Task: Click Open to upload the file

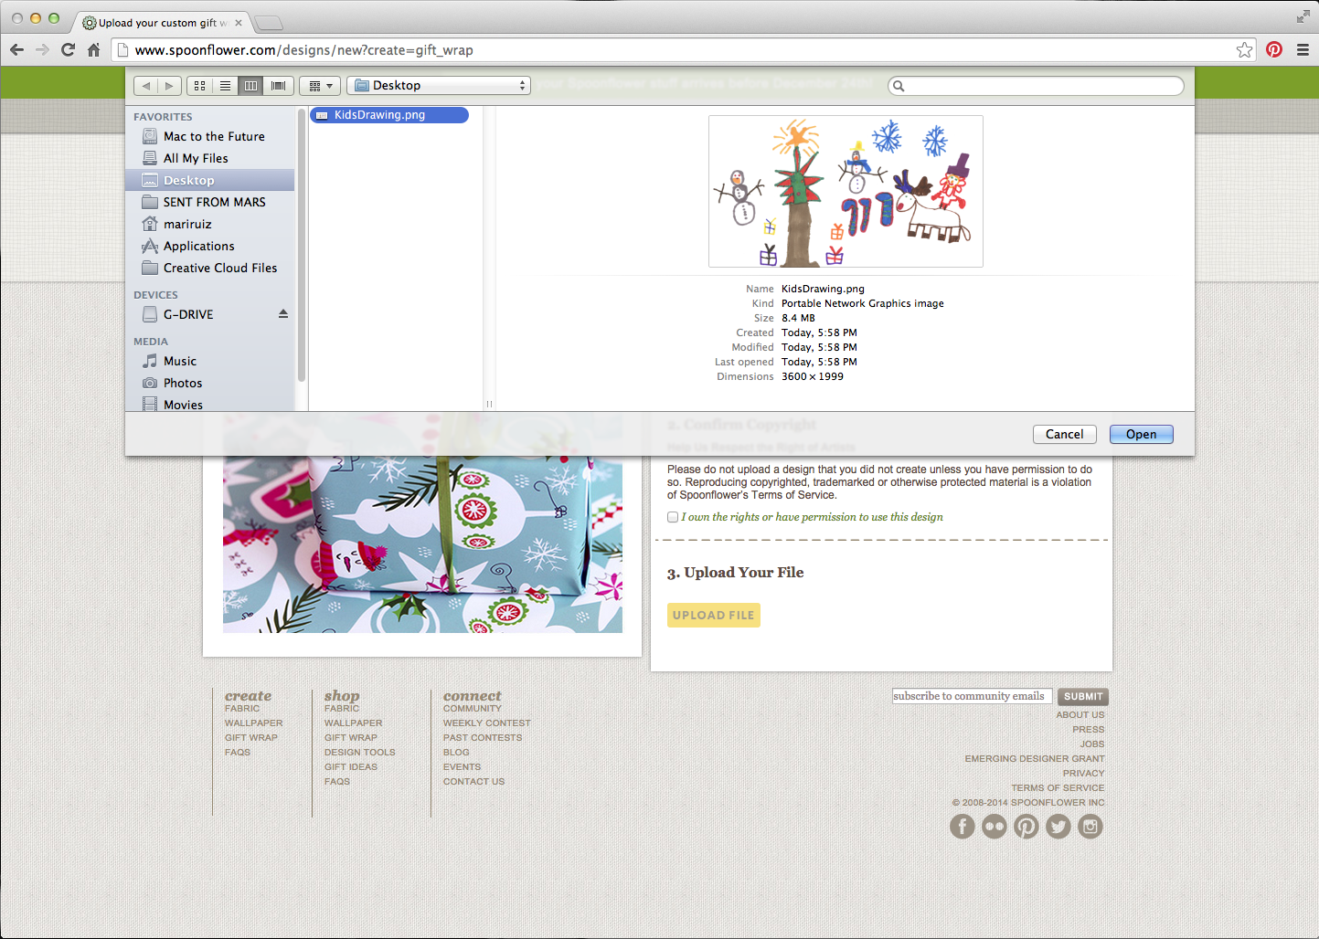Action: tap(1141, 435)
